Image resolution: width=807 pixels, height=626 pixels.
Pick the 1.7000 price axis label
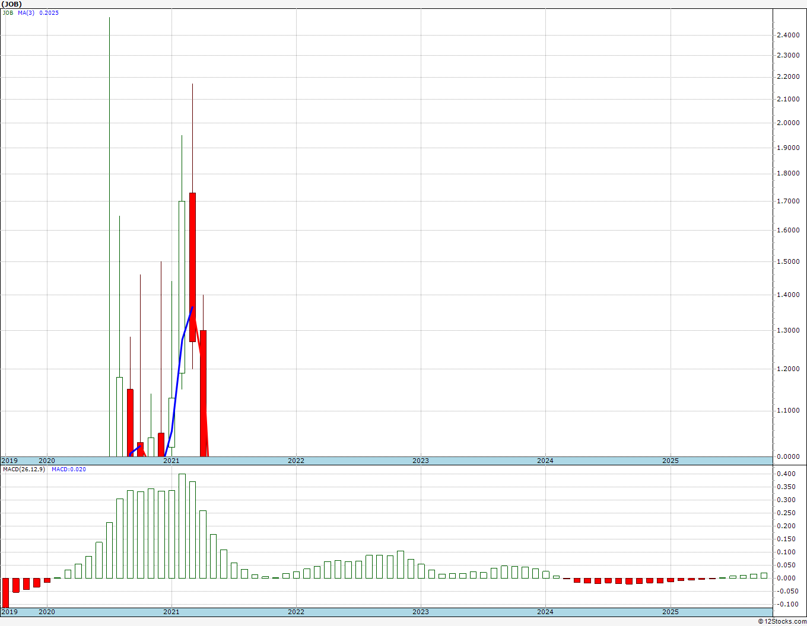788,202
